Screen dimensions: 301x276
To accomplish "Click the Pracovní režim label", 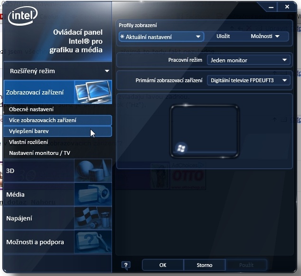I will [x=185, y=60].
